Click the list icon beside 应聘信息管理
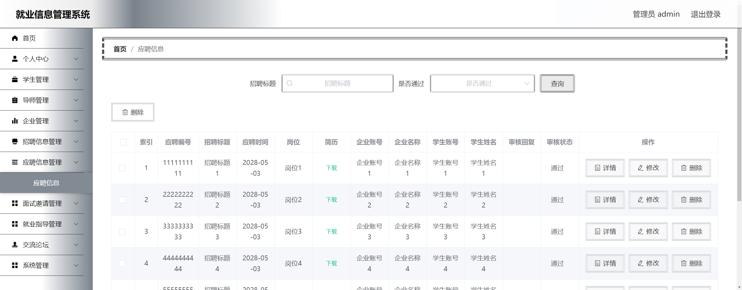The height and width of the screenshot is (290, 742). tap(15, 162)
